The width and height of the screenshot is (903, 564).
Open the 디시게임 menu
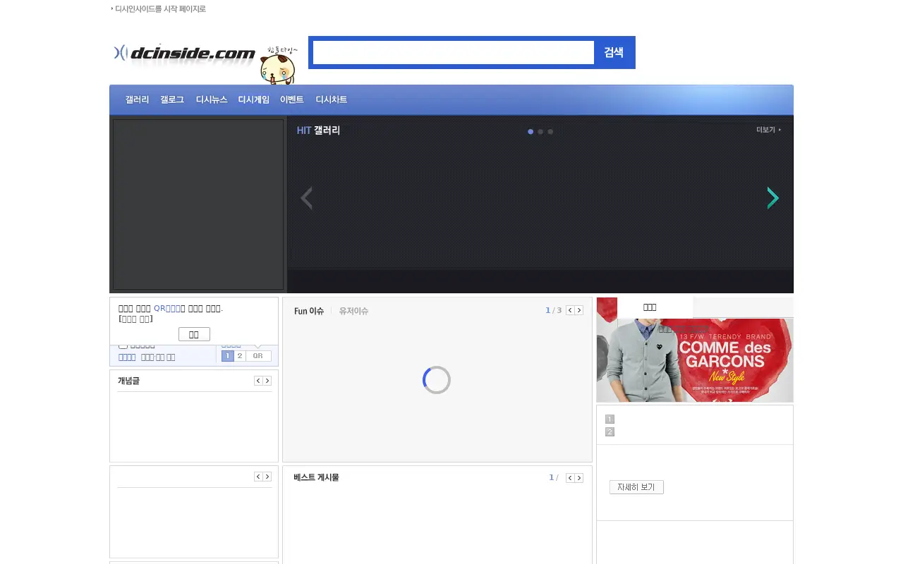pos(254,100)
